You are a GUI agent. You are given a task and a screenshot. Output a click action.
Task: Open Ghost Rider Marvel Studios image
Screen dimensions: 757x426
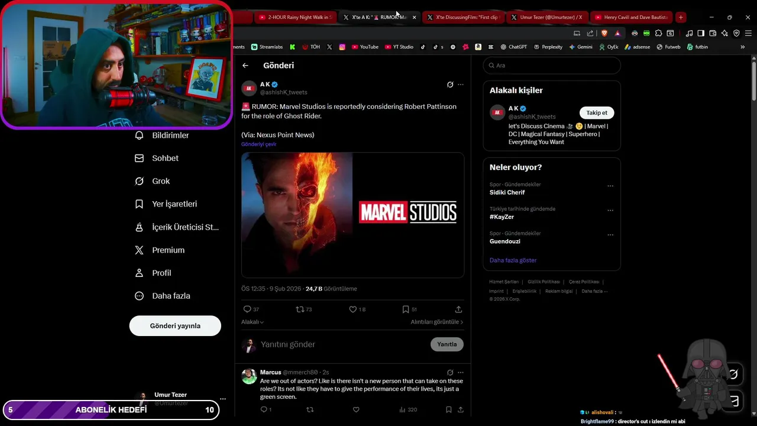point(352,215)
